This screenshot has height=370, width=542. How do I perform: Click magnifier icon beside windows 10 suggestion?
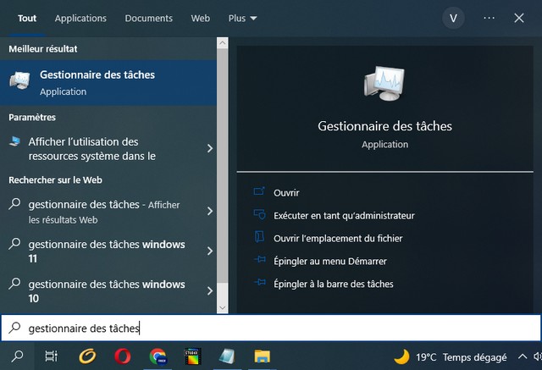click(x=14, y=284)
